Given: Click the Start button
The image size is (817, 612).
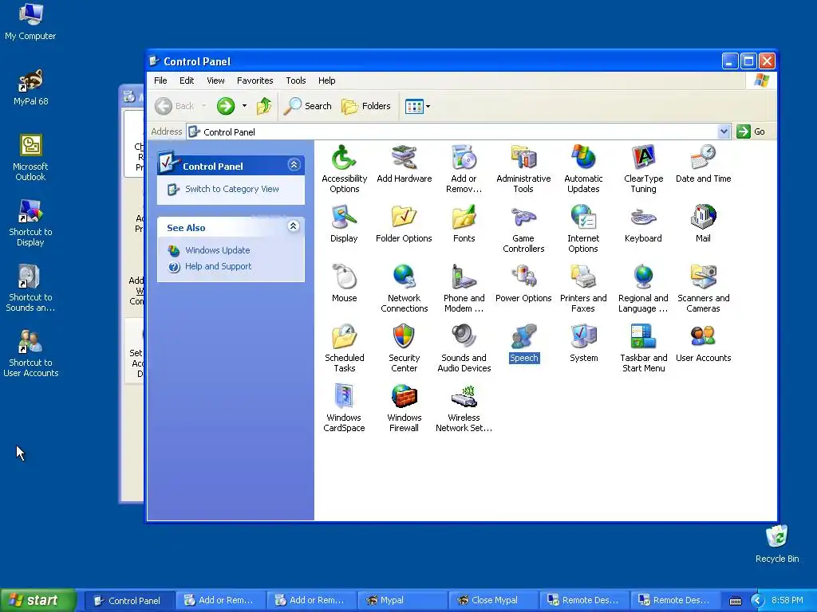Looking at the screenshot, I should click(37, 600).
